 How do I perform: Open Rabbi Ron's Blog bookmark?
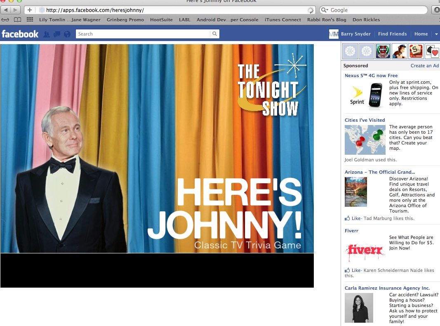327,20
